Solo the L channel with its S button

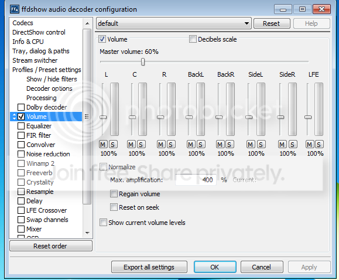pos(113,144)
